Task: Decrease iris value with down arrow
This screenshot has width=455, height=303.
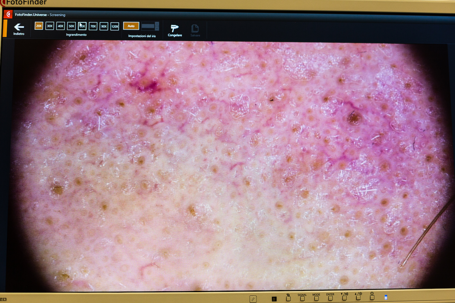Action: coord(157,28)
